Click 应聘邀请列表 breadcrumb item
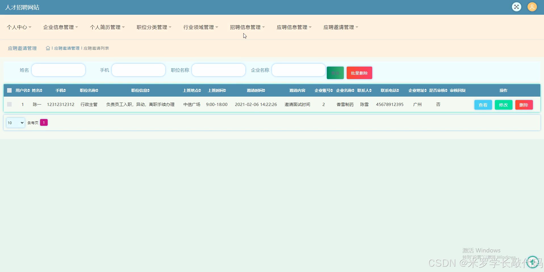This screenshot has width=544, height=272. (96, 48)
